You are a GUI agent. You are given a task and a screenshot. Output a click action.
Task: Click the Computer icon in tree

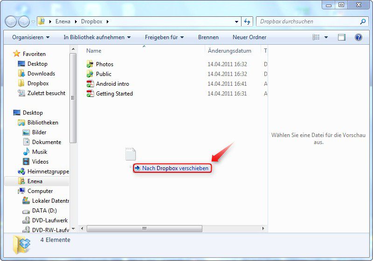(x=21, y=191)
